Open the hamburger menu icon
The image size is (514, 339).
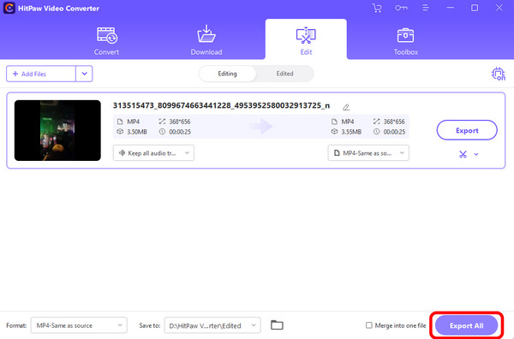(x=426, y=8)
